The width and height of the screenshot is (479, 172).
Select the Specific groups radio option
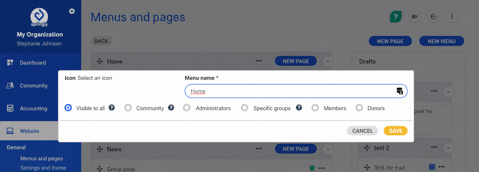244,108
